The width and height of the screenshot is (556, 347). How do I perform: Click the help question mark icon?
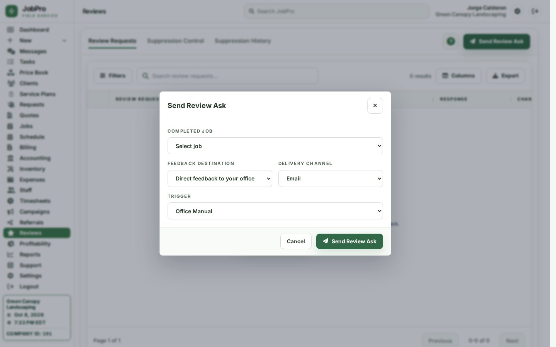point(451,41)
